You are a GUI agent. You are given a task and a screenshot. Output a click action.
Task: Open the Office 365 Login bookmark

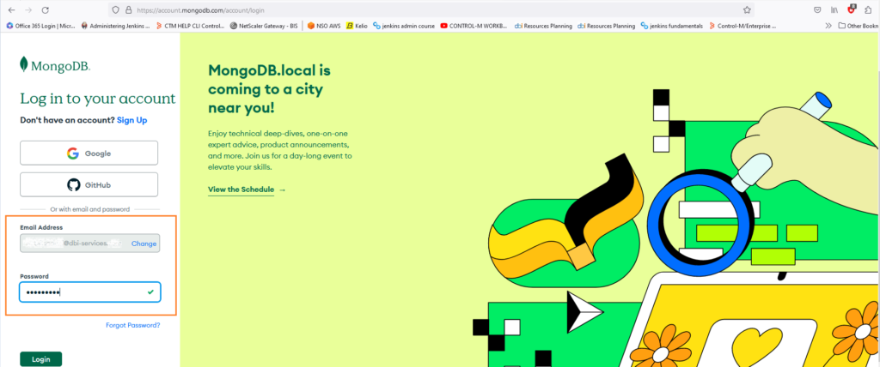(41, 26)
